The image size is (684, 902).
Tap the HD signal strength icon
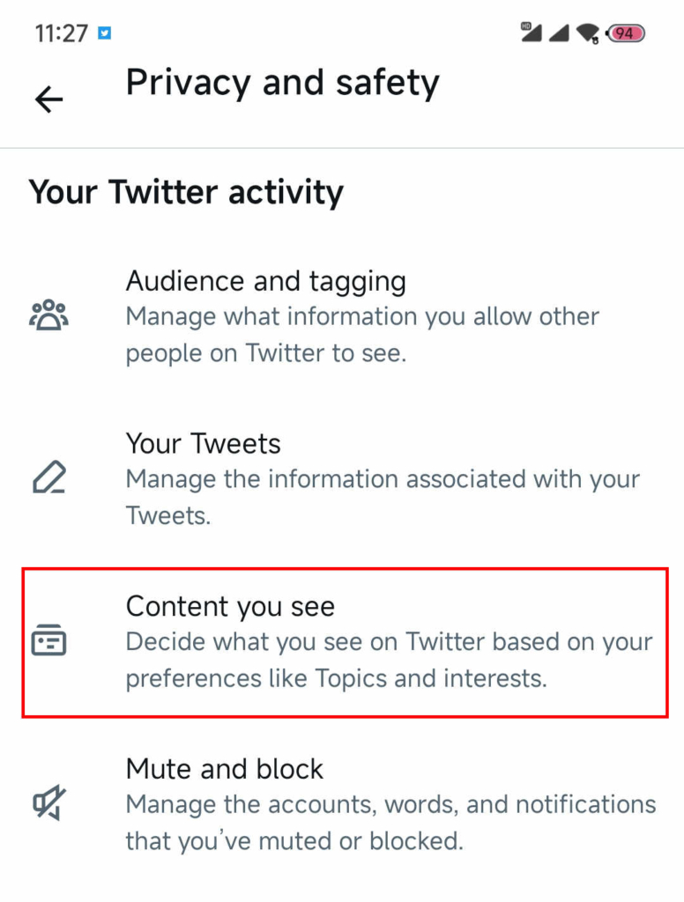coord(530,32)
